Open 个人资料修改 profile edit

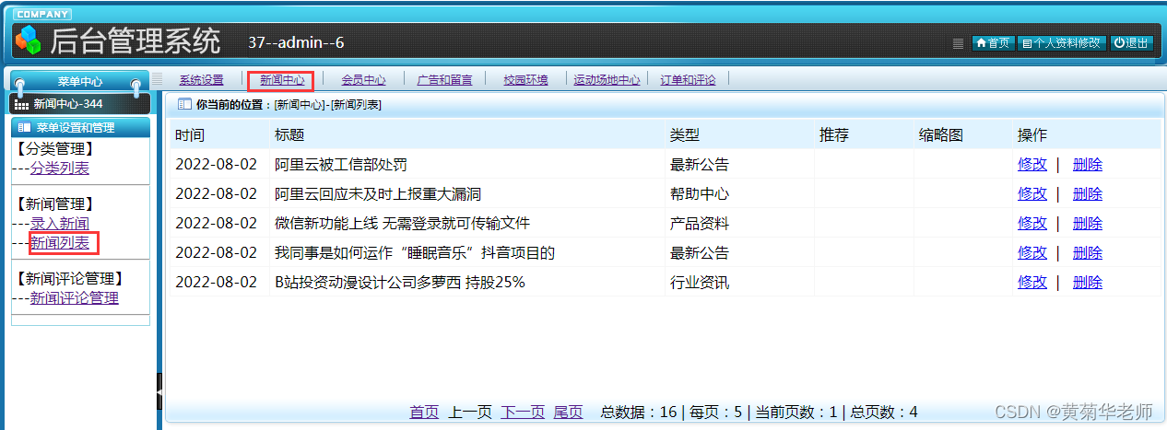coord(1061,43)
